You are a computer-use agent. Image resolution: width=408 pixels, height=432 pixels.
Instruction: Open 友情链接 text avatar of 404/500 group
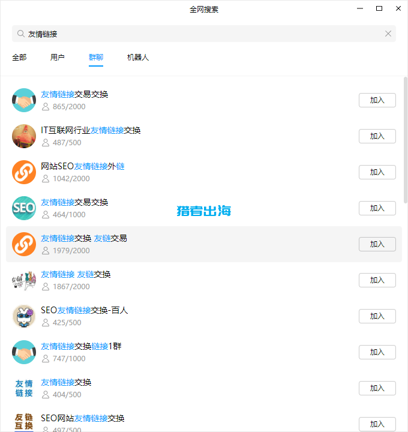tap(24, 388)
